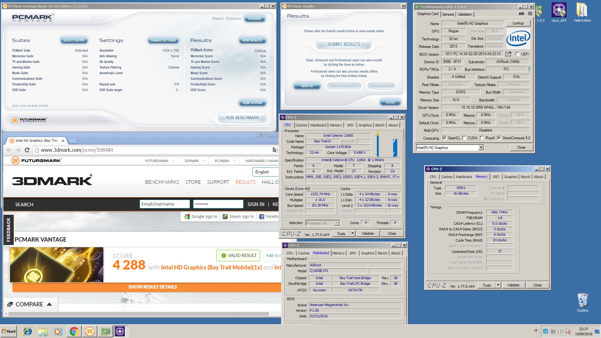Image resolution: width=601 pixels, height=338 pixels.
Task: Click the volume speaker tray icon
Action: 560,331
